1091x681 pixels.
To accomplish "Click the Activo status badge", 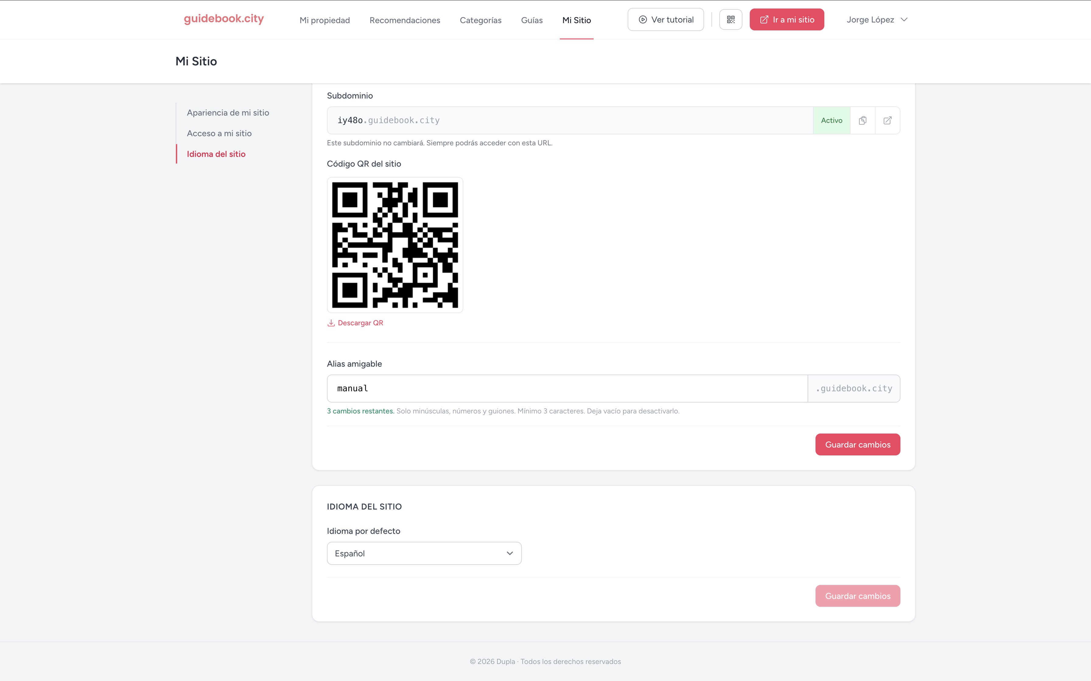I will (831, 120).
